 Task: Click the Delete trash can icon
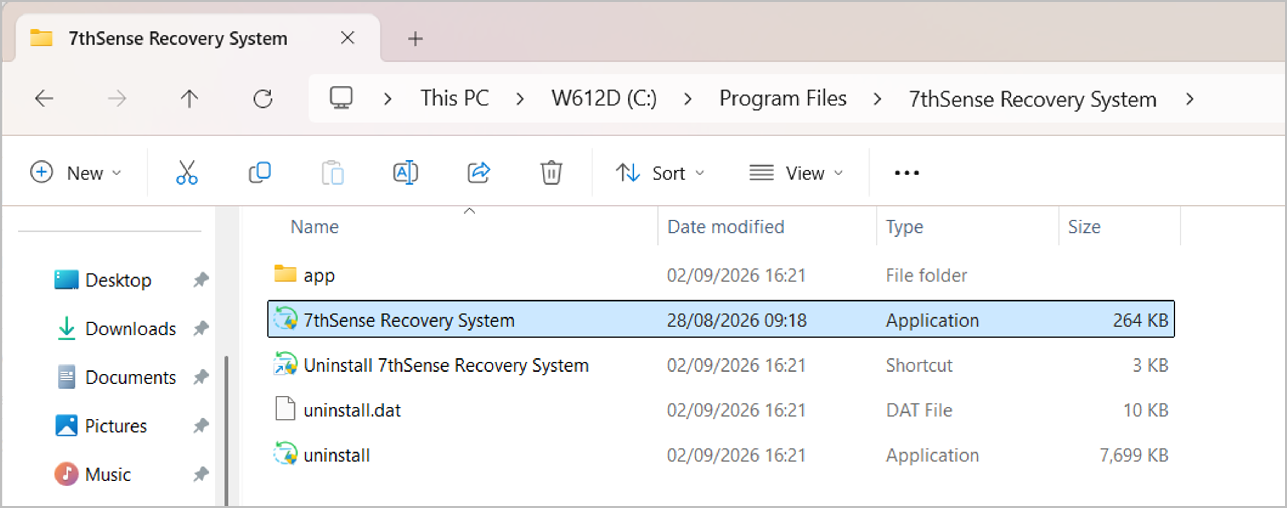click(x=551, y=173)
